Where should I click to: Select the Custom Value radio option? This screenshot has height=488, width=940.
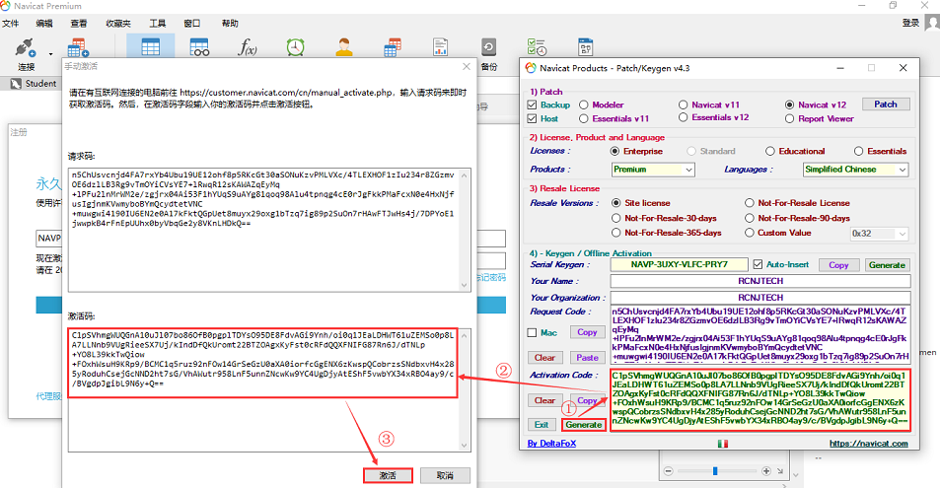pyautogui.click(x=750, y=233)
